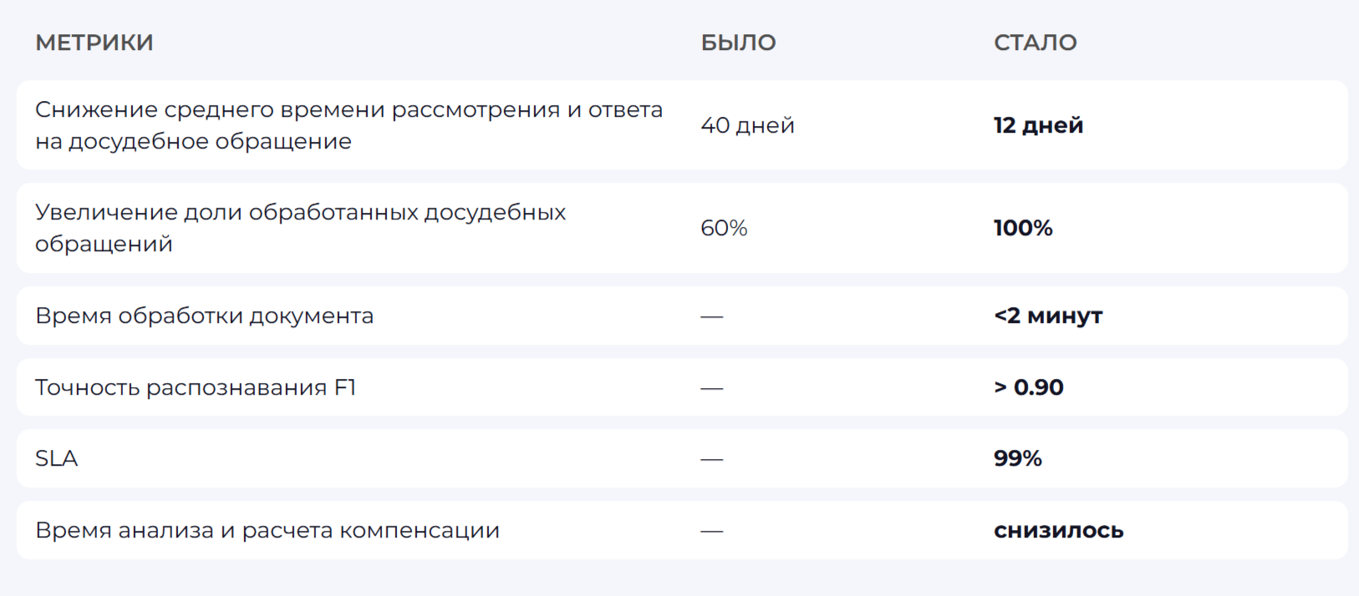Click the bold '12 дней' value
1359x596 pixels.
coord(1038,125)
